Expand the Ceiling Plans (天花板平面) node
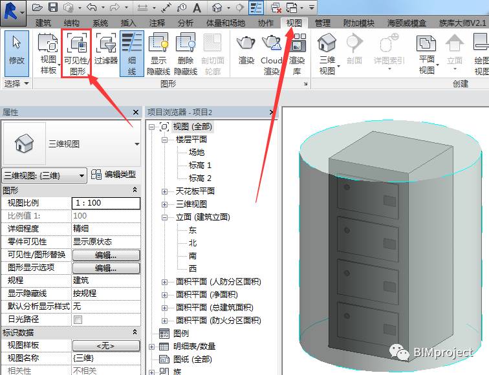Image resolution: width=489 pixels, height=375 pixels. click(164, 191)
